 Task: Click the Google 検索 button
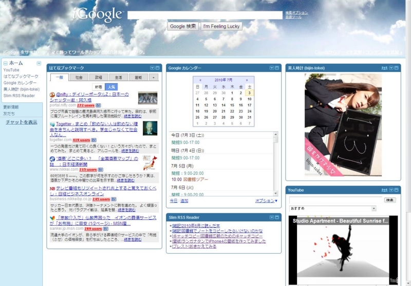[x=183, y=26]
